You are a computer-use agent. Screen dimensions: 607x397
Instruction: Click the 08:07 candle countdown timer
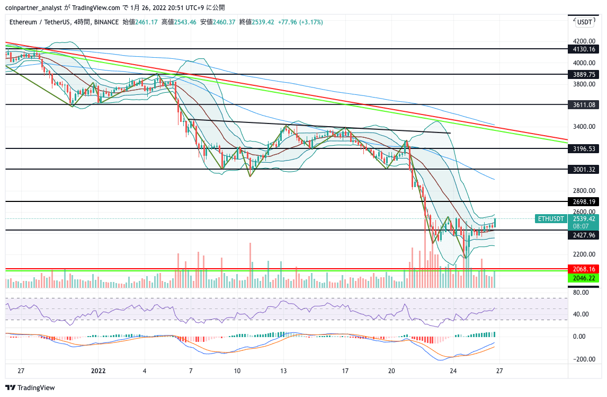point(581,226)
